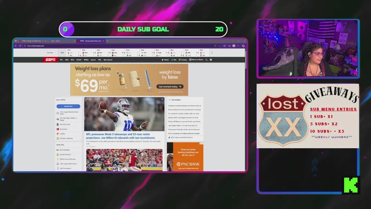Open the MLB menu in ESPN navigation bar

coord(72,60)
